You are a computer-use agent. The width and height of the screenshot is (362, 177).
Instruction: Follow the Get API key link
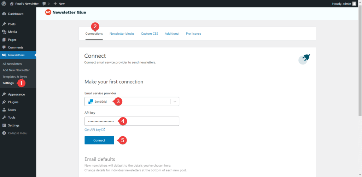pyautogui.click(x=93, y=130)
